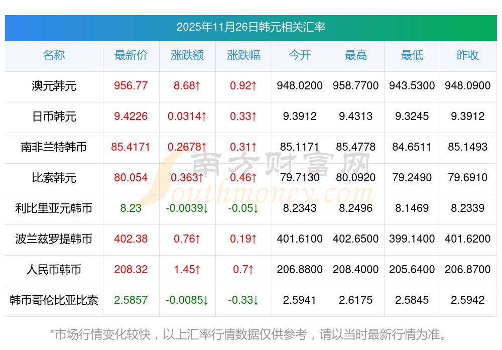
Task: Click the change amount 8.68↑
Action: coord(187,86)
